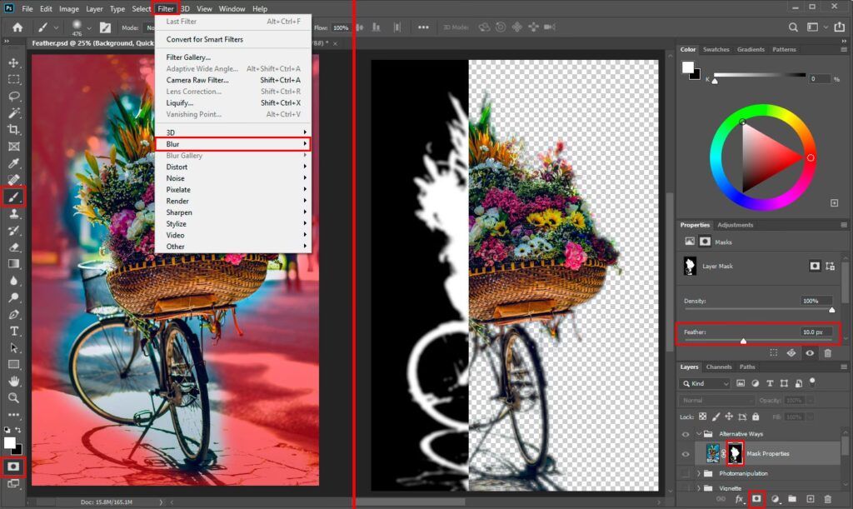Delete layer using Layers trash icon
The width and height of the screenshot is (853, 509).
tap(827, 498)
